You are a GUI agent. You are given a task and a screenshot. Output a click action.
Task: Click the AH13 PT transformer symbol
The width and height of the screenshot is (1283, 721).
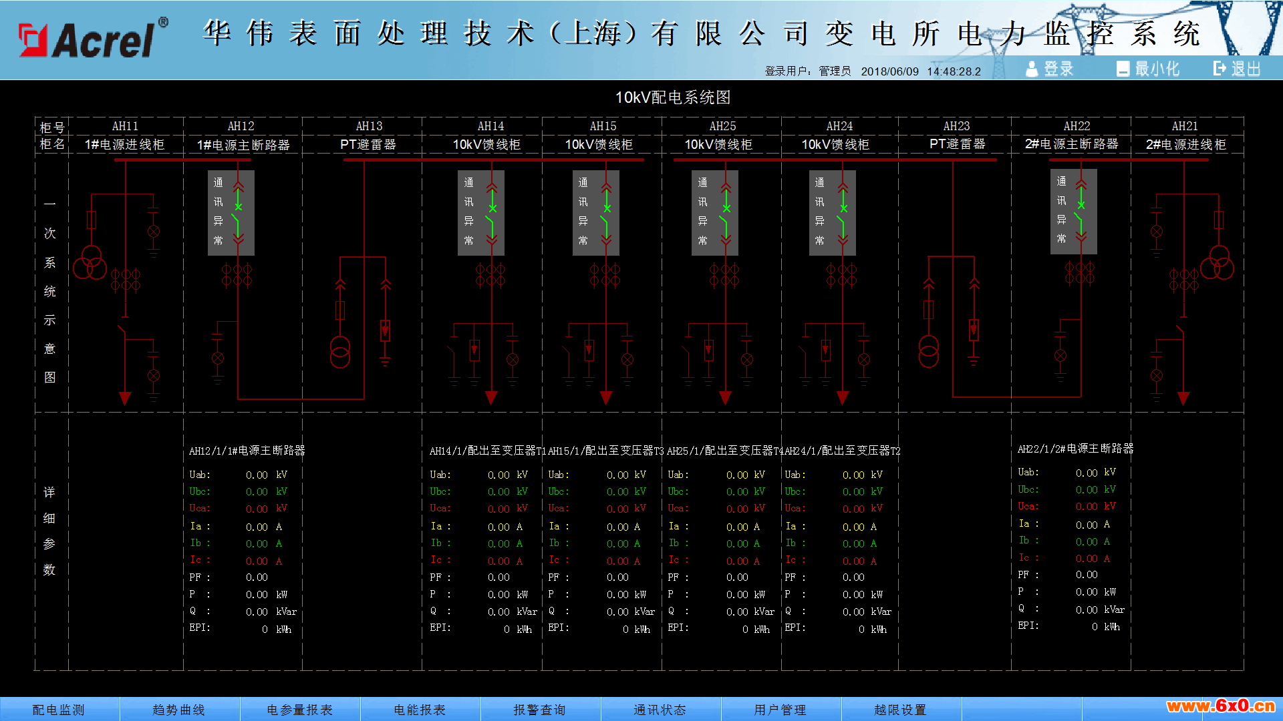click(340, 352)
